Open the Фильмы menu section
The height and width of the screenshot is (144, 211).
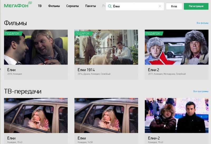click(x=54, y=6)
